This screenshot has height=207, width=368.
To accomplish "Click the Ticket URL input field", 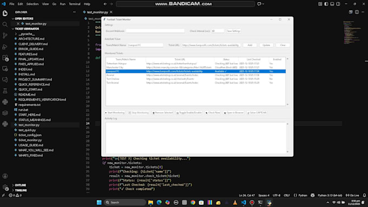I will point(211,45).
